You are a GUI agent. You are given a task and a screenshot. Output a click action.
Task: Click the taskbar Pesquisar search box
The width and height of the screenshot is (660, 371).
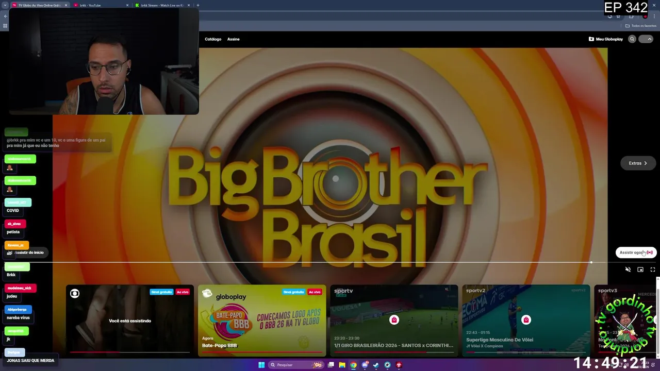pos(296,365)
